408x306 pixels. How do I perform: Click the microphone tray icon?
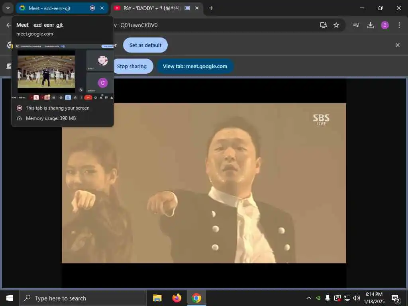(x=328, y=298)
